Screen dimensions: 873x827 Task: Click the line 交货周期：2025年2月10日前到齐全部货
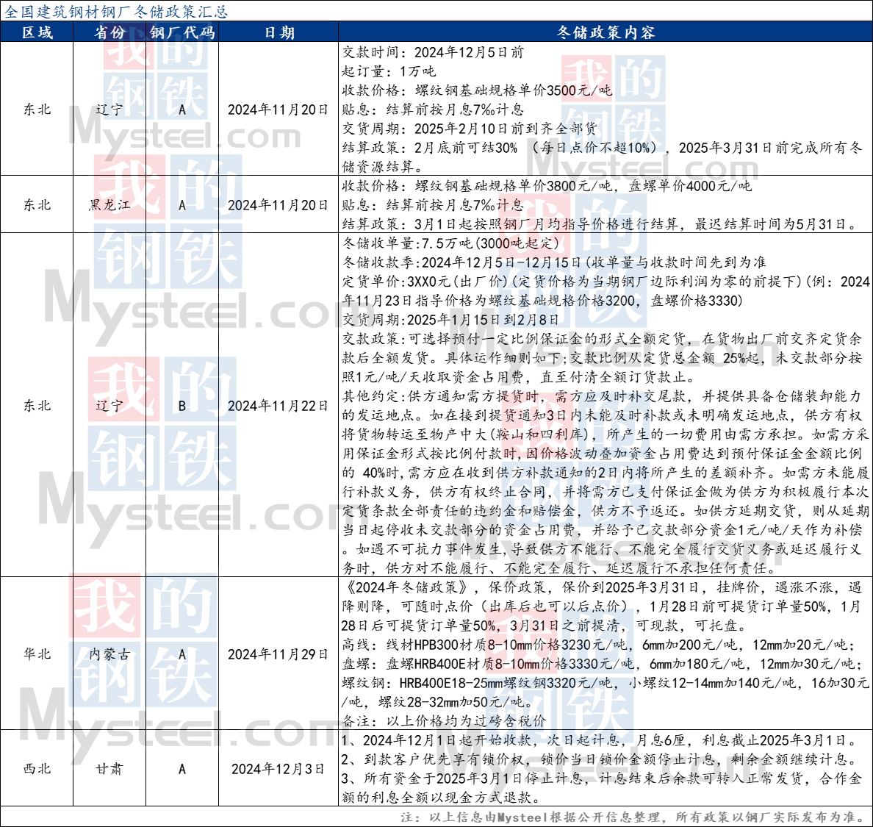coord(470,129)
